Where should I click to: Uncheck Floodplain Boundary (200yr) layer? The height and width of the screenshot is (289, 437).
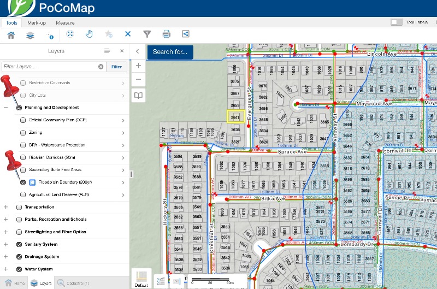(23, 182)
